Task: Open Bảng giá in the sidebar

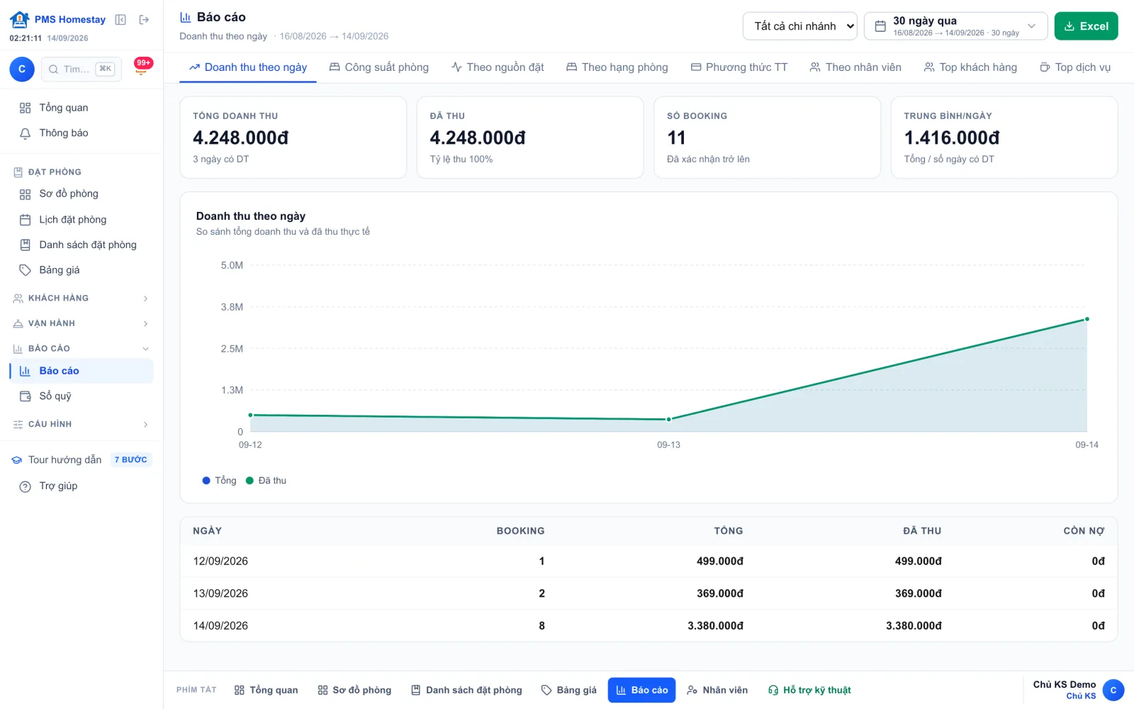Action: pos(82,270)
